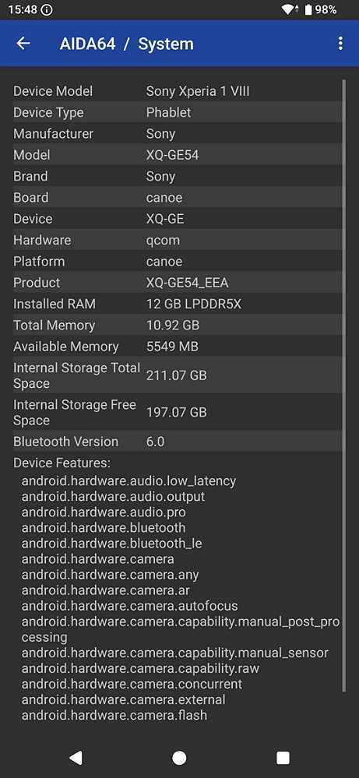Tap the battery status icon
This screenshot has width=359, height=778.
click(x=308, y=9)
